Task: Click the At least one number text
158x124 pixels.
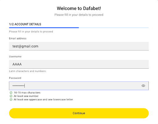Action: tap(26, 96)
